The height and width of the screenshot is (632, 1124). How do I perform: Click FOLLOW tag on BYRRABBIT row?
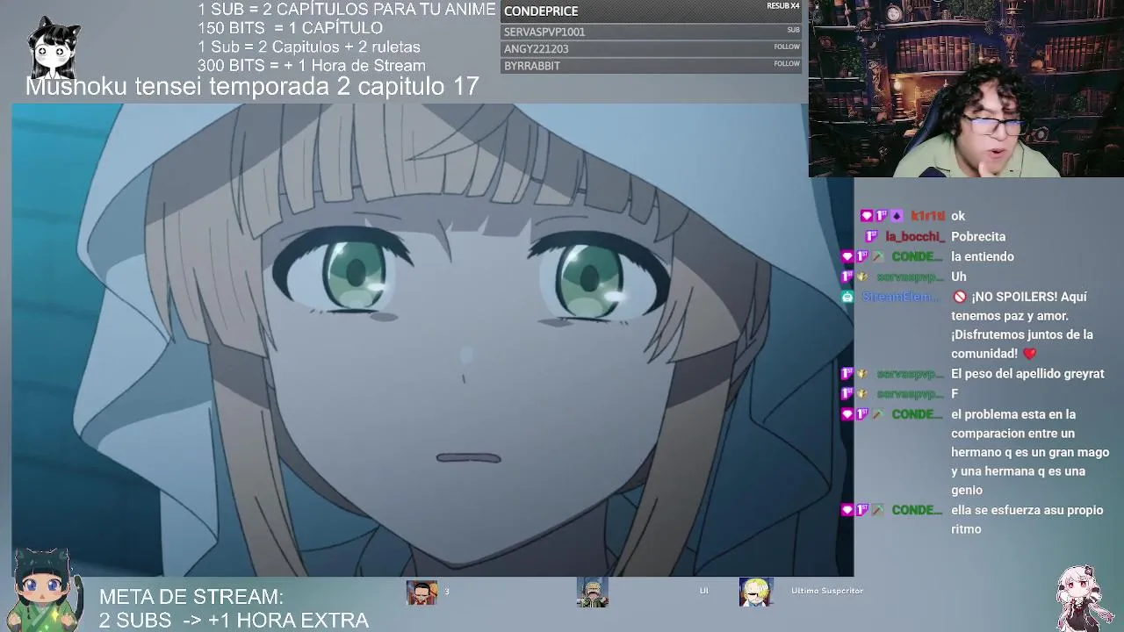tap(787, 64)
